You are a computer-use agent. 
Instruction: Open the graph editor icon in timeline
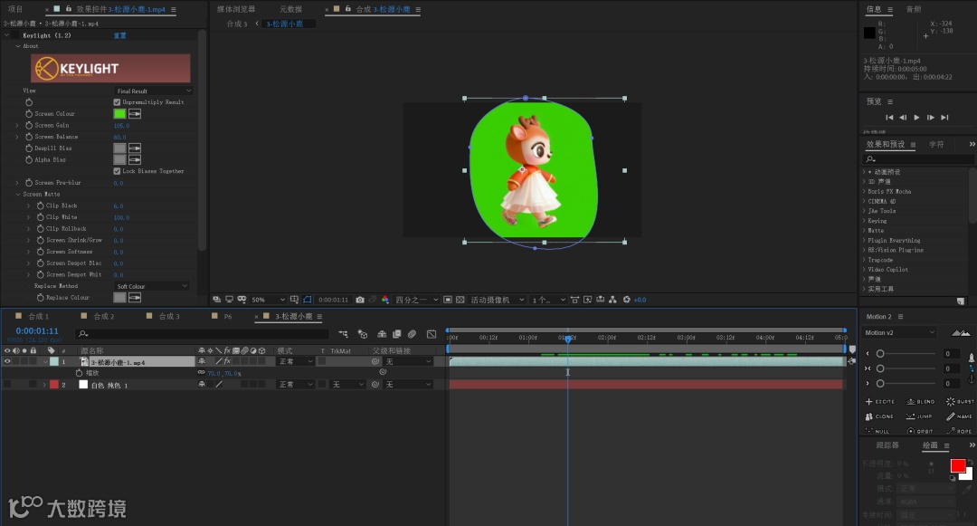432,335
